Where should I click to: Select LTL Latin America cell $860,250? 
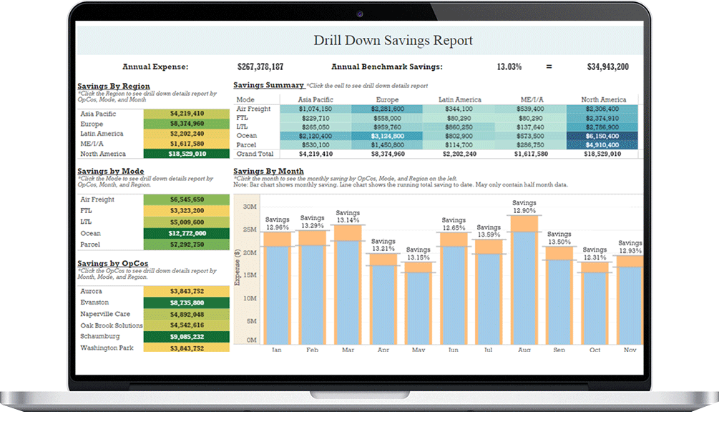pos(459,127)
